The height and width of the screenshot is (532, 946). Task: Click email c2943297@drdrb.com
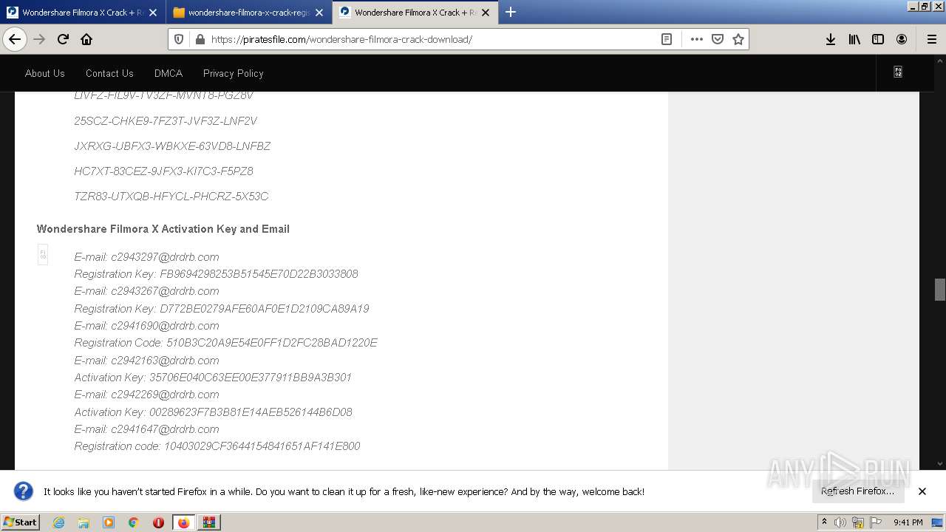165,257
